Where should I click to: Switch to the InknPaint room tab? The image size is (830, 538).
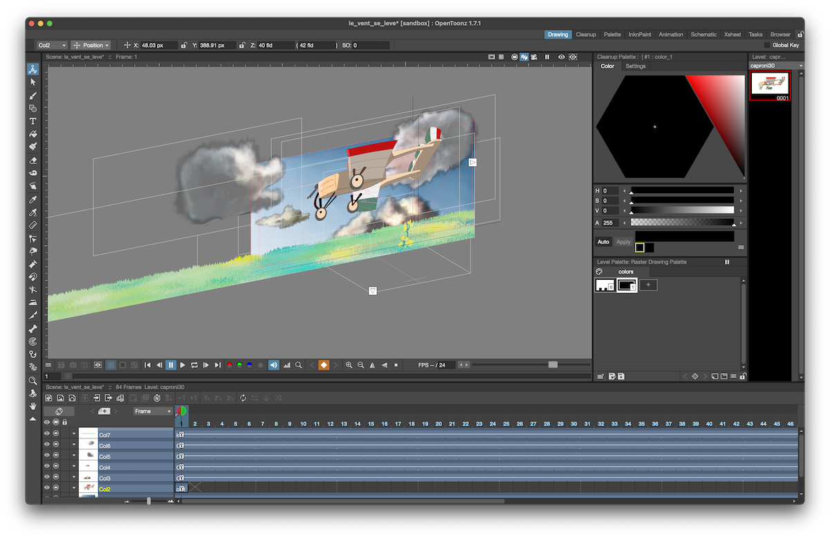tap(640, 34)
